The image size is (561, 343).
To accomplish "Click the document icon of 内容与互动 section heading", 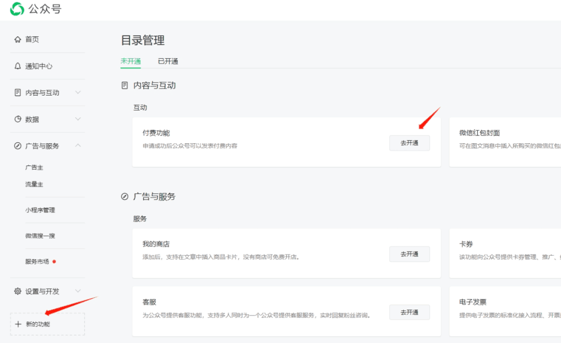I will [x=125, y=86].
